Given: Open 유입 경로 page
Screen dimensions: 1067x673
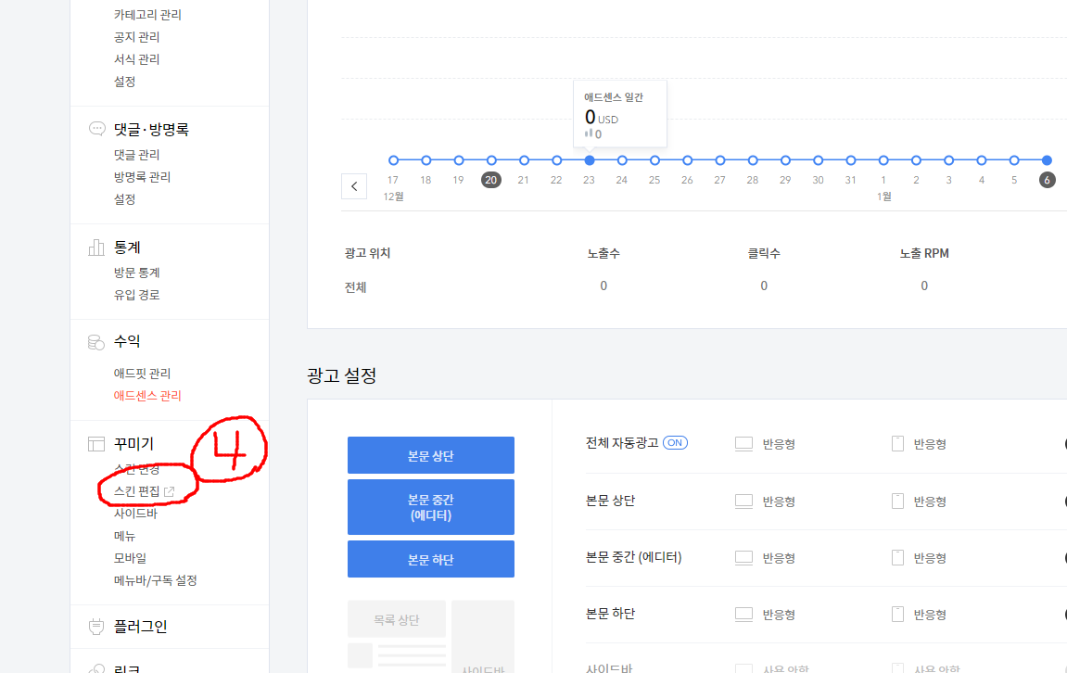Looking at the screenshot, I should [137, 295].
